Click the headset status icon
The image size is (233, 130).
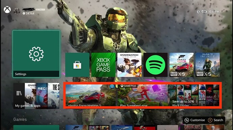click(x=198, y=11)
